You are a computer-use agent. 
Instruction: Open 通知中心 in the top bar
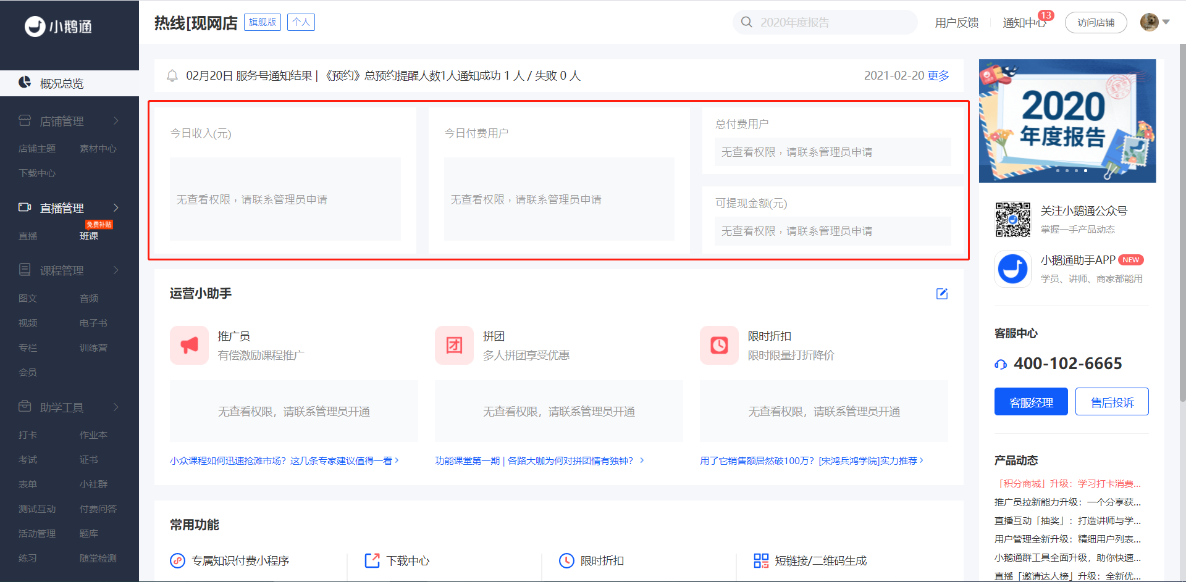(x=1023, y=23)
